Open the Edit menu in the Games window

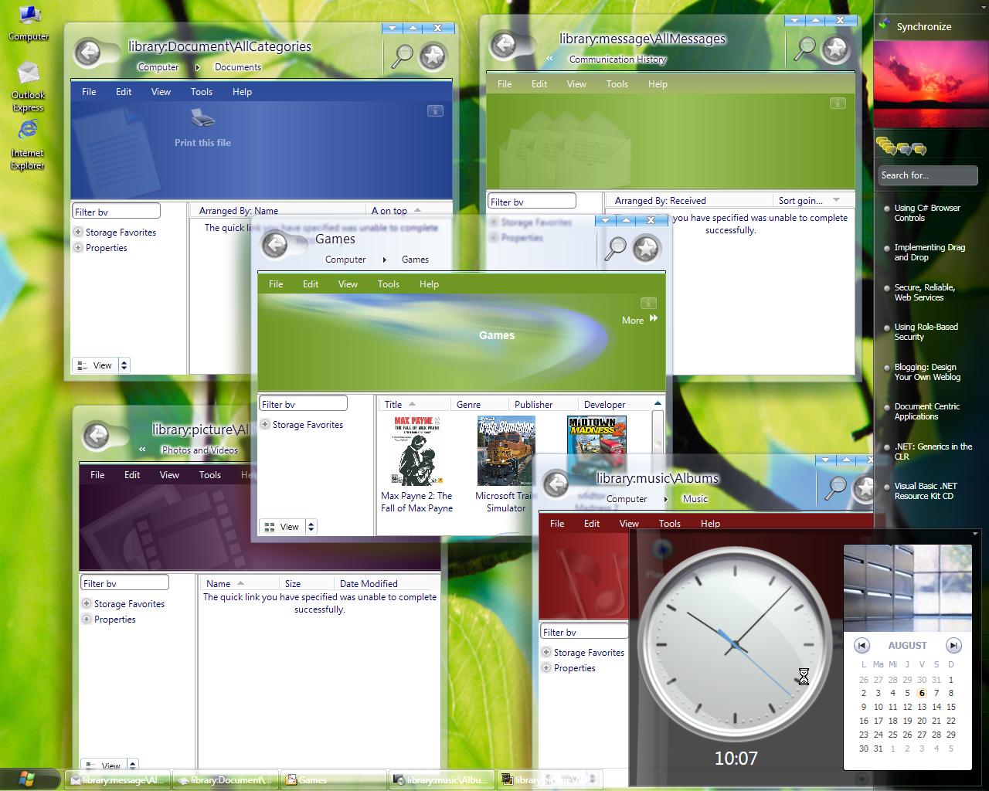(x=311, y=283)
